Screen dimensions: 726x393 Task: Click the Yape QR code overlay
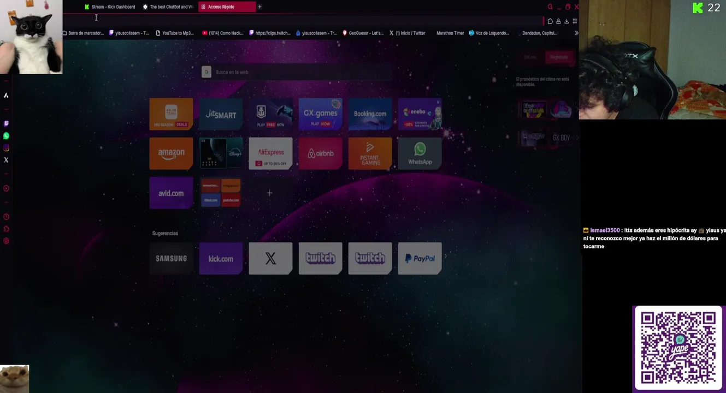click(x=678, y=348)
